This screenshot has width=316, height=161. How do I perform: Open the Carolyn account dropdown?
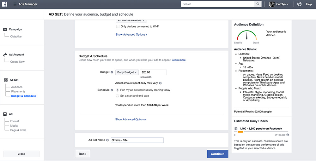(282, 4)
